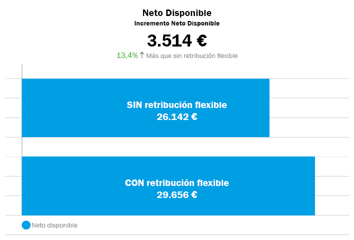Select the SIN retribución flexible bar label

click(x=177, y=105)
